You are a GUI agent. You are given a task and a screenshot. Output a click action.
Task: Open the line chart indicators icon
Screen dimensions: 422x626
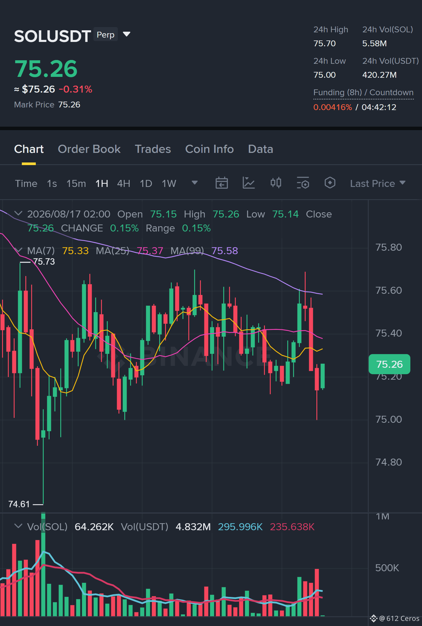coord(249,183)
